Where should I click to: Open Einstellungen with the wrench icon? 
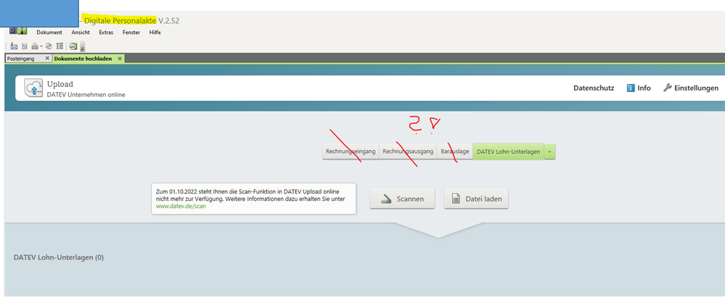[x=691, y=88]
